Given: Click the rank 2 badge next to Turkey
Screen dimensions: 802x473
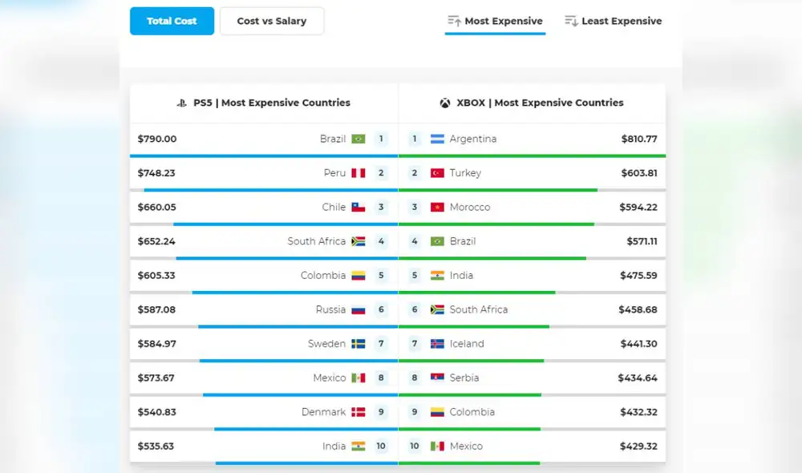Looking at the screenshot, I should pyautogui.click(x=415, y=172).
